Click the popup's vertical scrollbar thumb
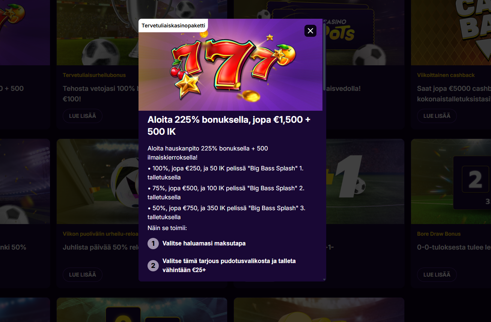 324,57
